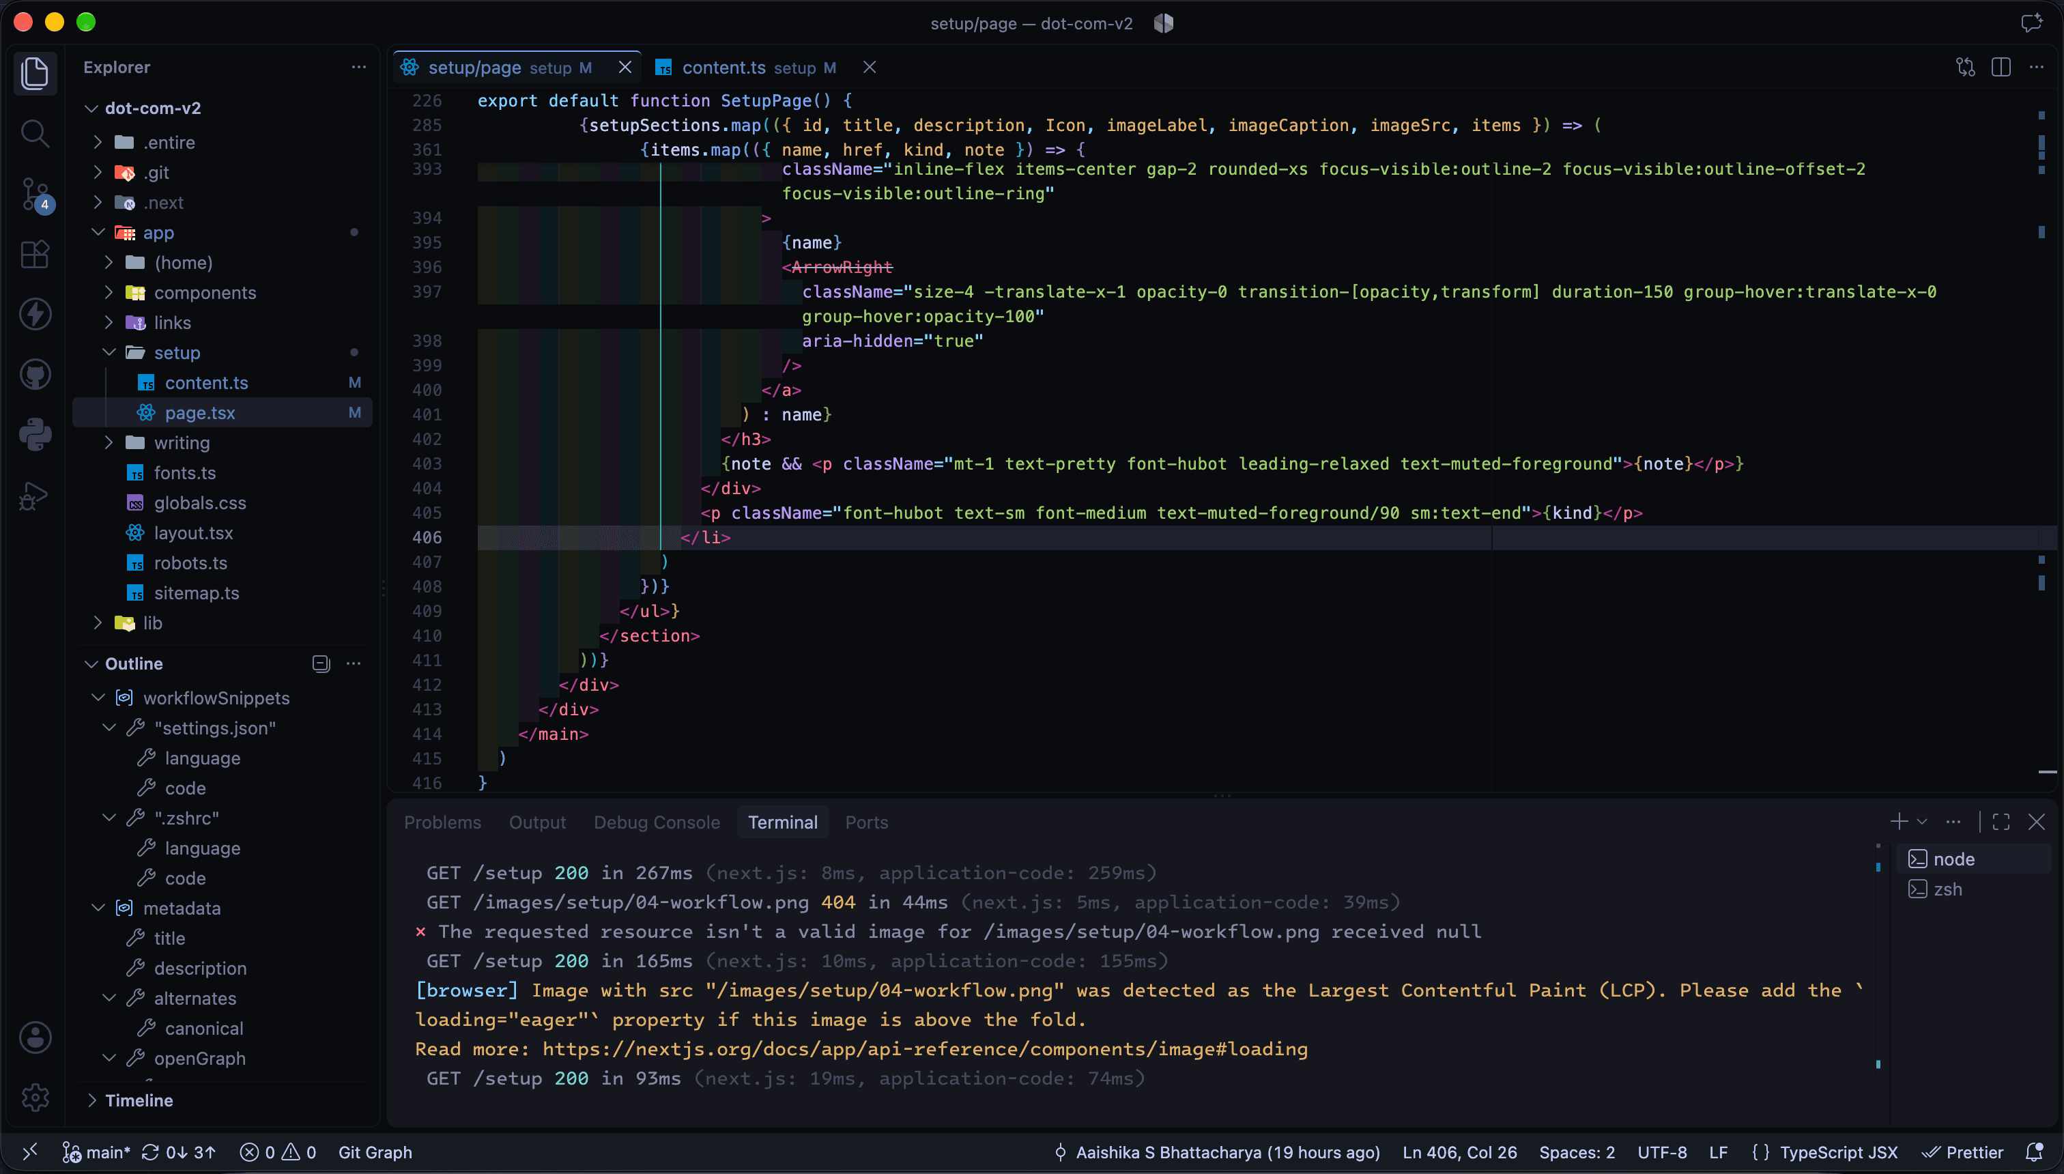The image size is (2064, 1174).
Task: Select the Terminal panel tab
Action: coord(782,822)
